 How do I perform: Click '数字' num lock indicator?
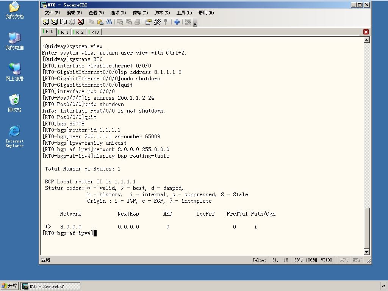pyautogui.click(x=357, y=260)
